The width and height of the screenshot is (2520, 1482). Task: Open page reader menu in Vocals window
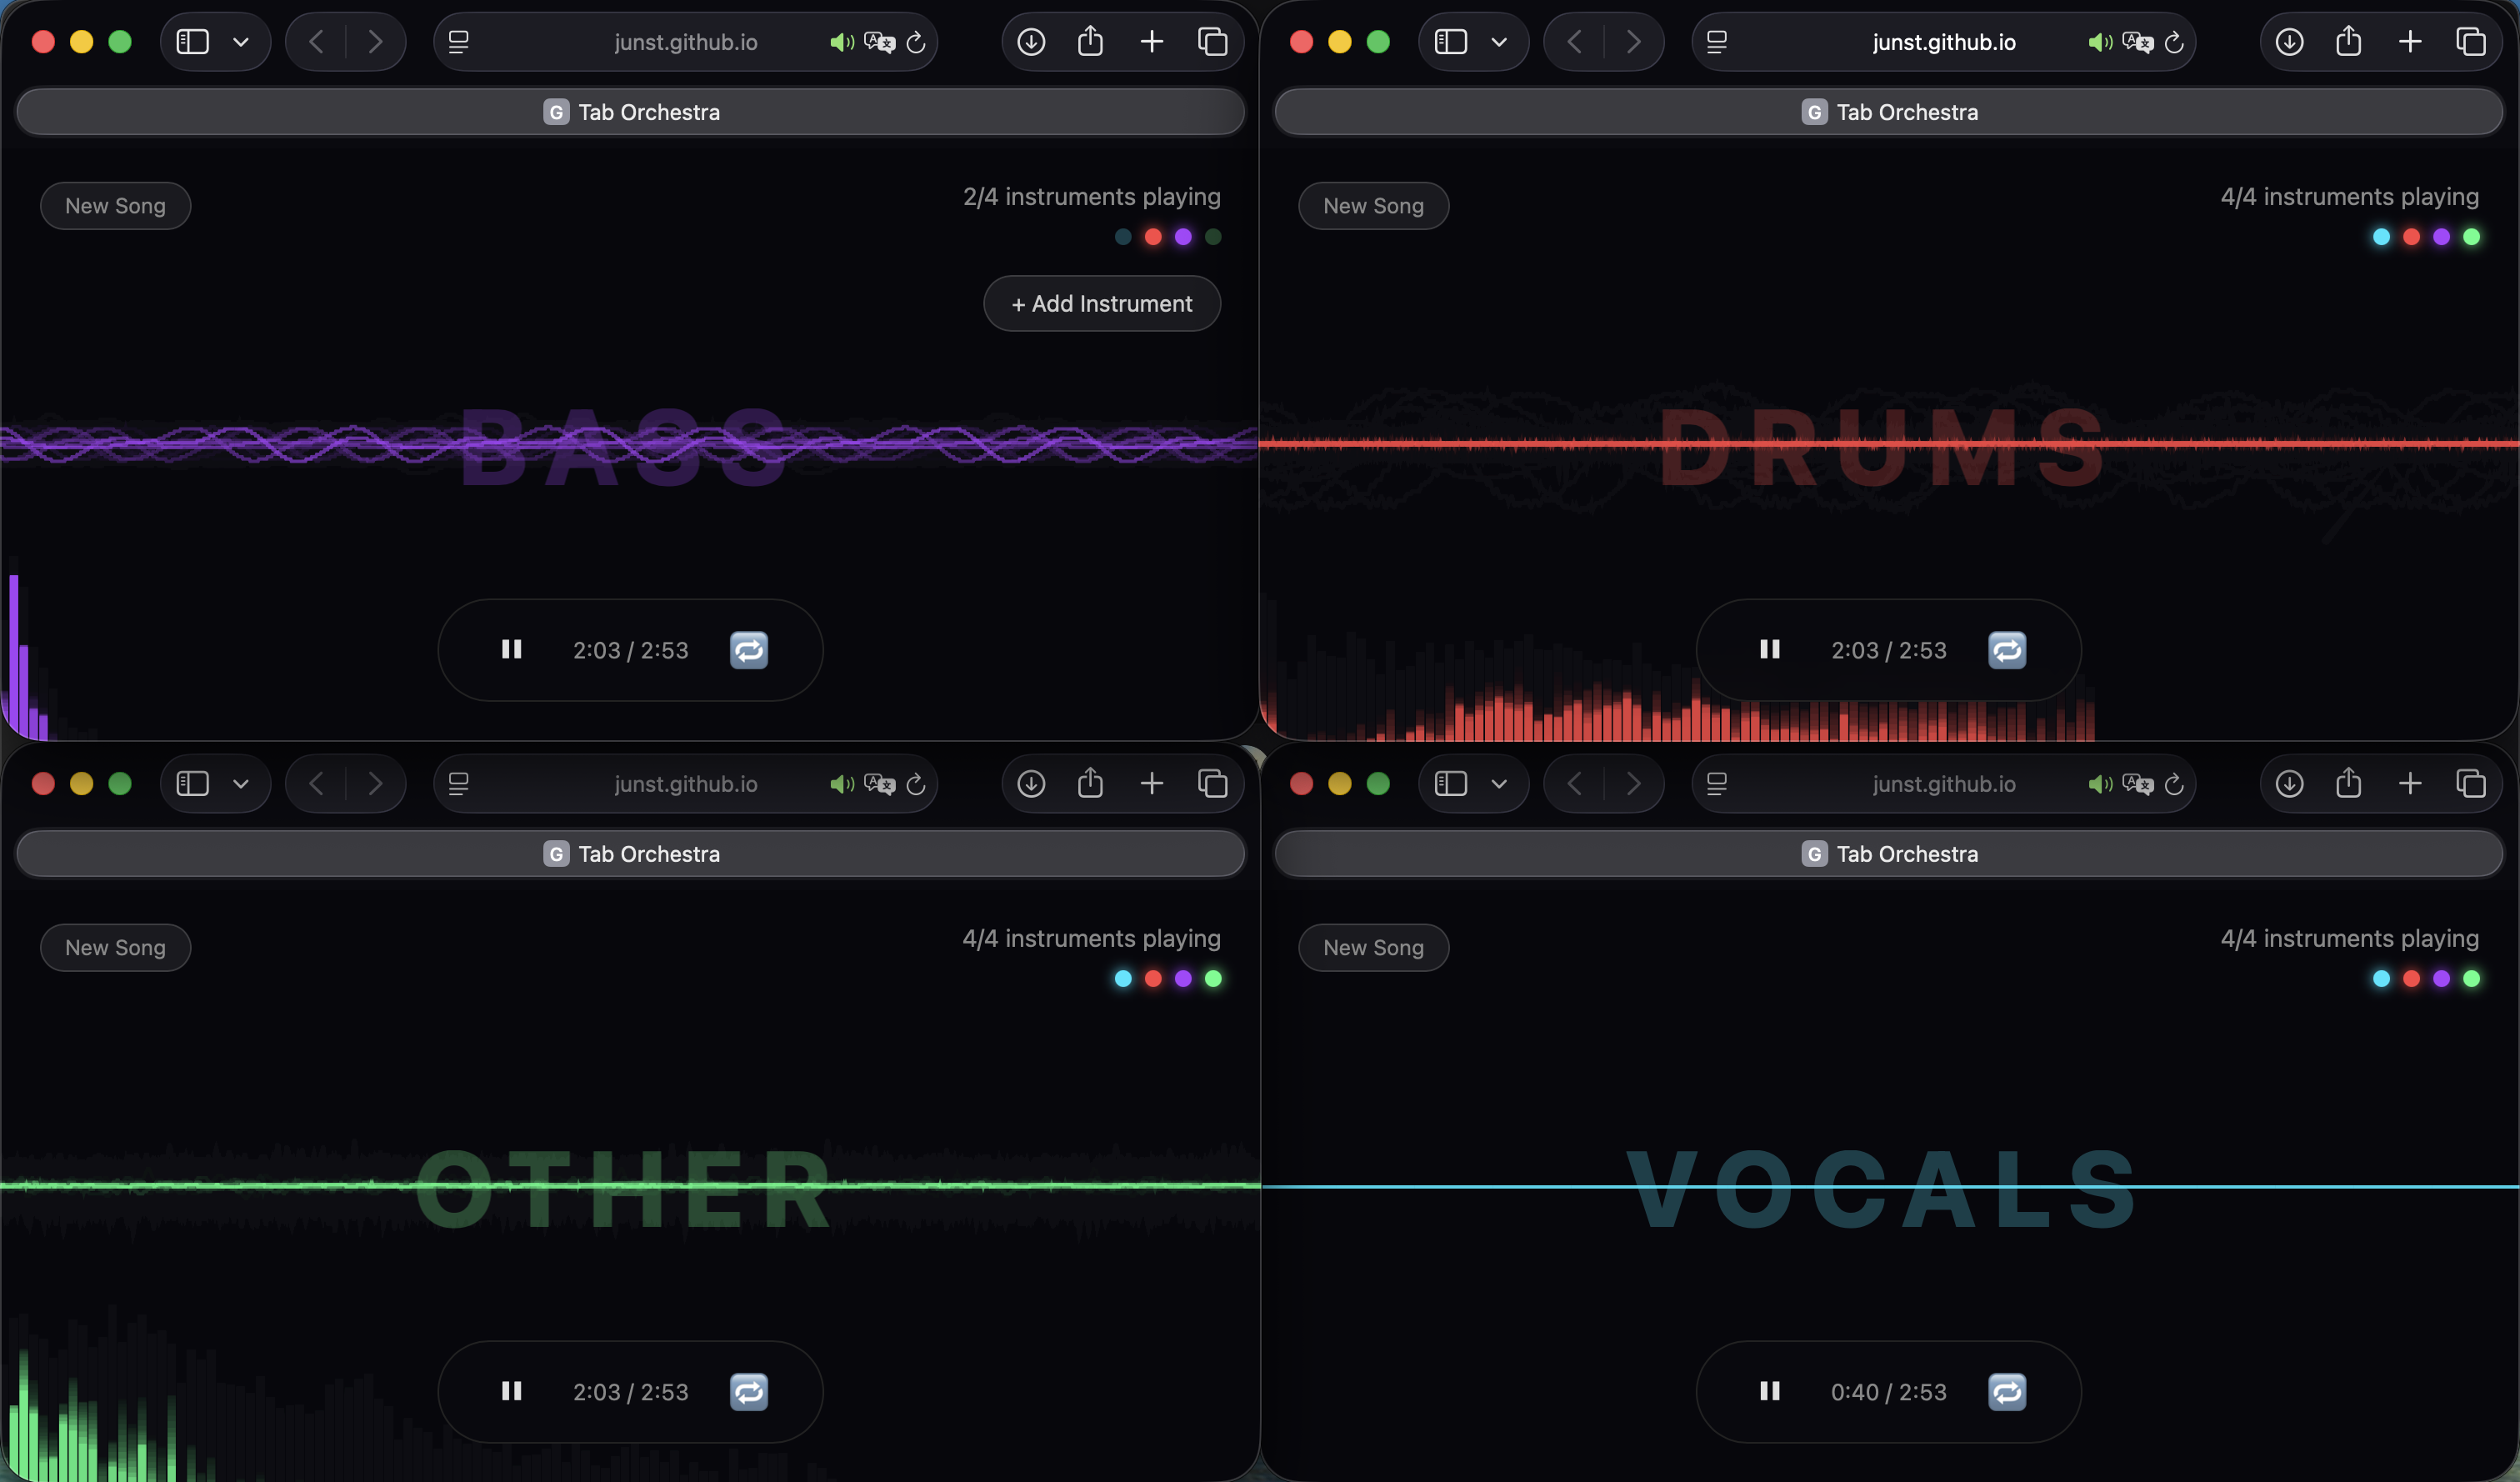[1716, 784]
